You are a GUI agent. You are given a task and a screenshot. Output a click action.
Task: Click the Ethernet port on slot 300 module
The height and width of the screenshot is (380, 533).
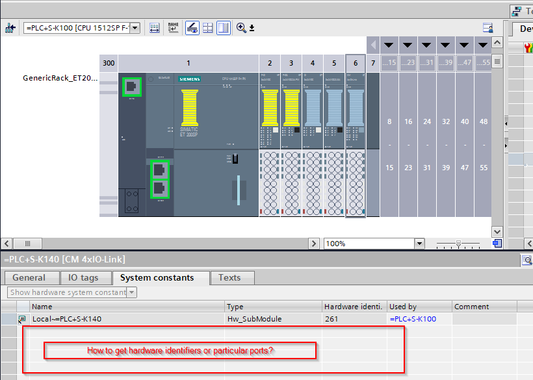point(132,87)
